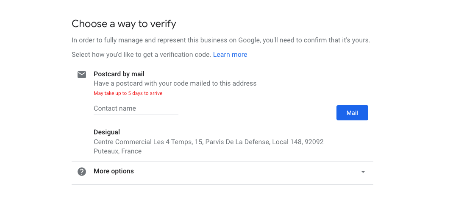Click the In order to fully manage paragraph

(x=221, y=40)
